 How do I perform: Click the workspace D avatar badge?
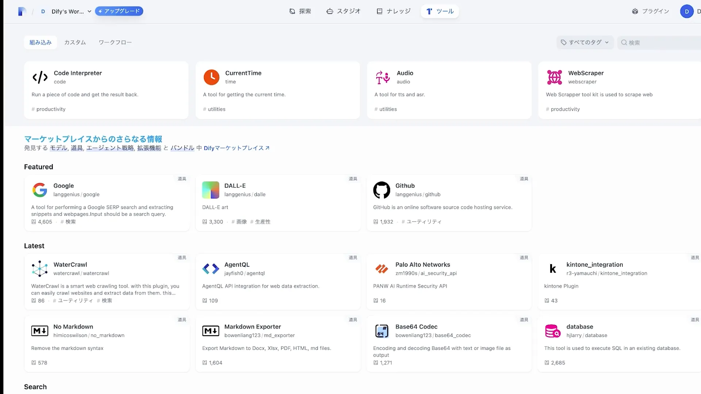pyautogui.click(x=43, y=12)
